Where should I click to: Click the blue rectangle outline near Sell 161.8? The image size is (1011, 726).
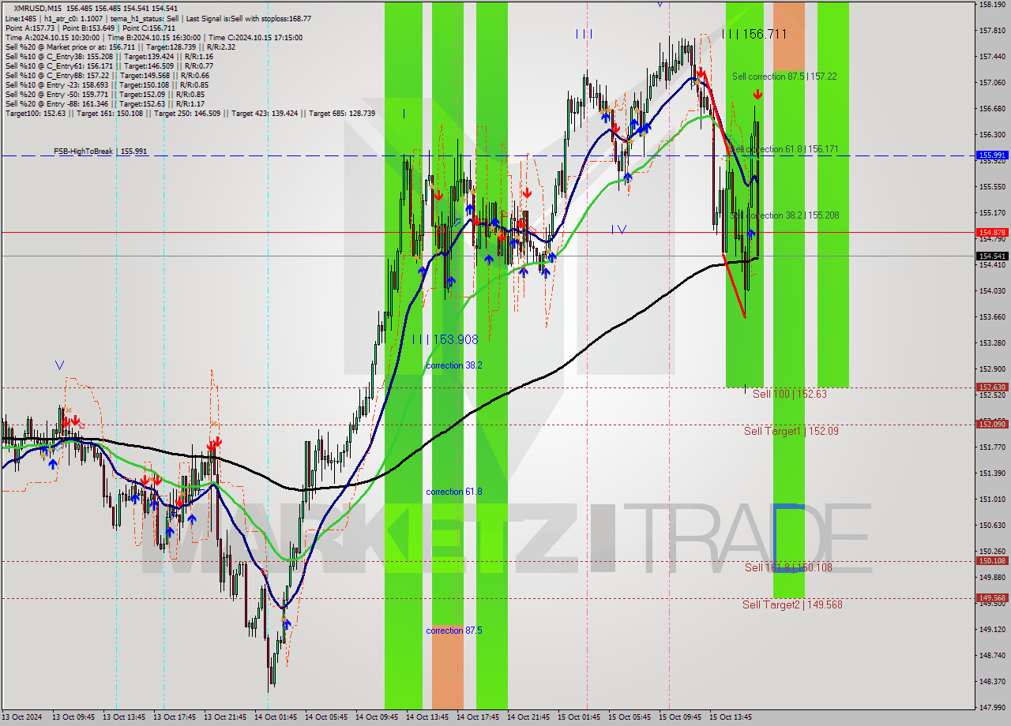pos(789,538)
